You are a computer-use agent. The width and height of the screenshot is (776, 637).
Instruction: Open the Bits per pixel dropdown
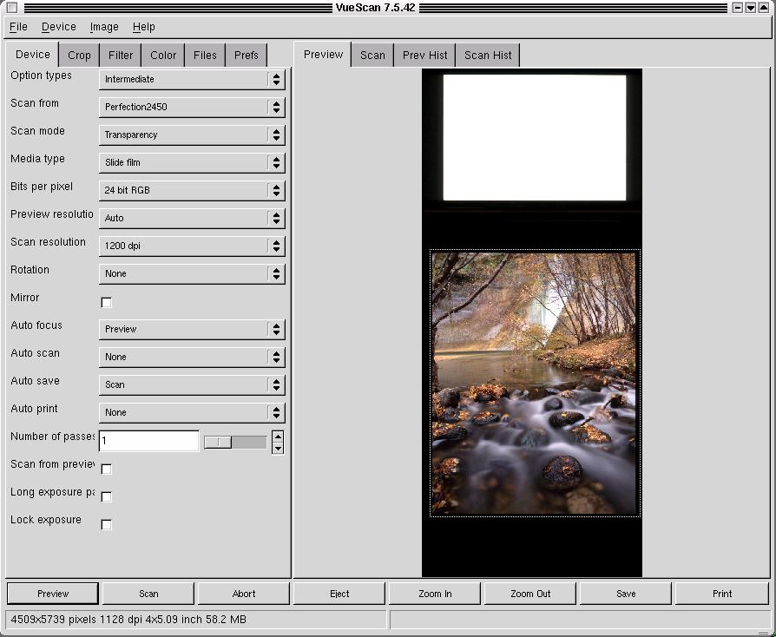tap(191, 190)
